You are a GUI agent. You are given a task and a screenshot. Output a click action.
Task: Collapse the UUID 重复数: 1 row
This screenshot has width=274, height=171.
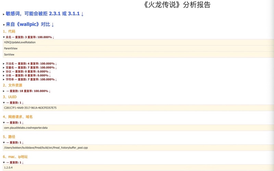(13, 103)
